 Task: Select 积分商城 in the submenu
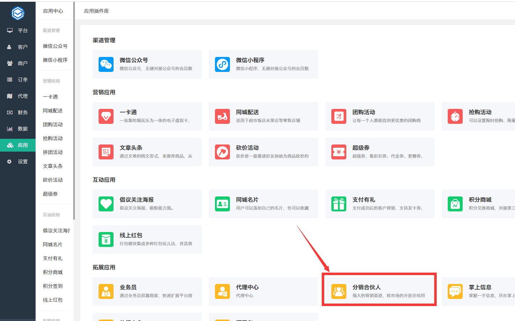(53, 272)
